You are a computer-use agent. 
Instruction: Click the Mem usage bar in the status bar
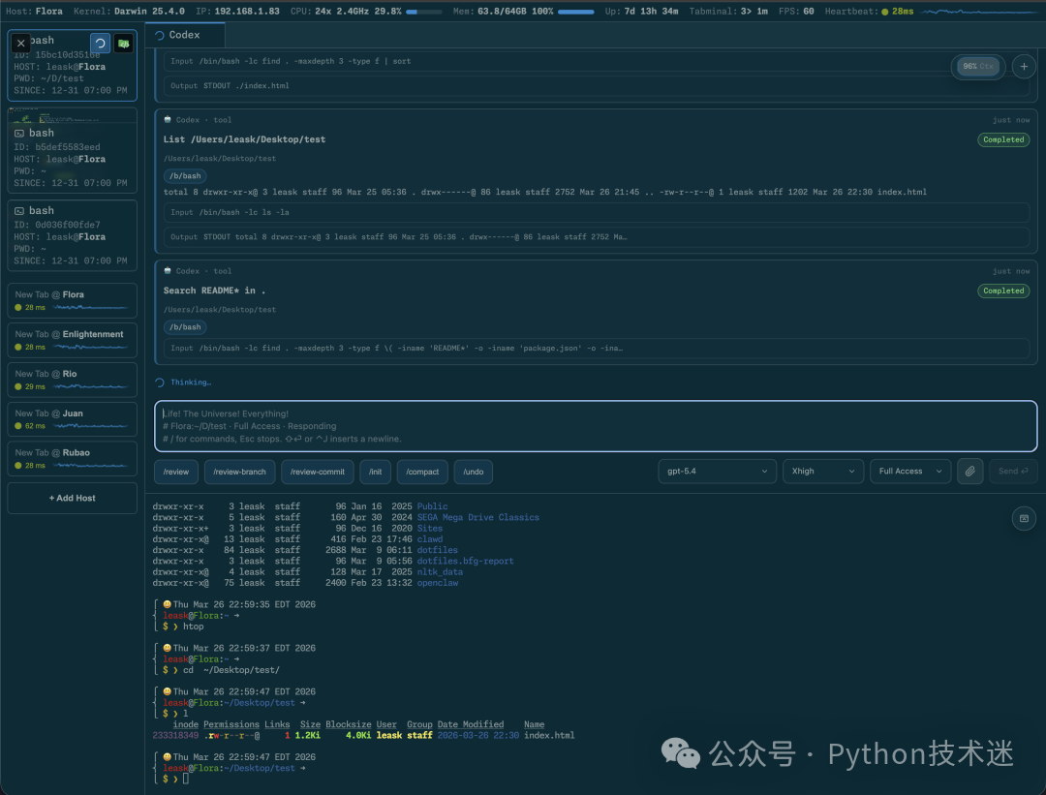pyautogui.click(x=575, y=12)
